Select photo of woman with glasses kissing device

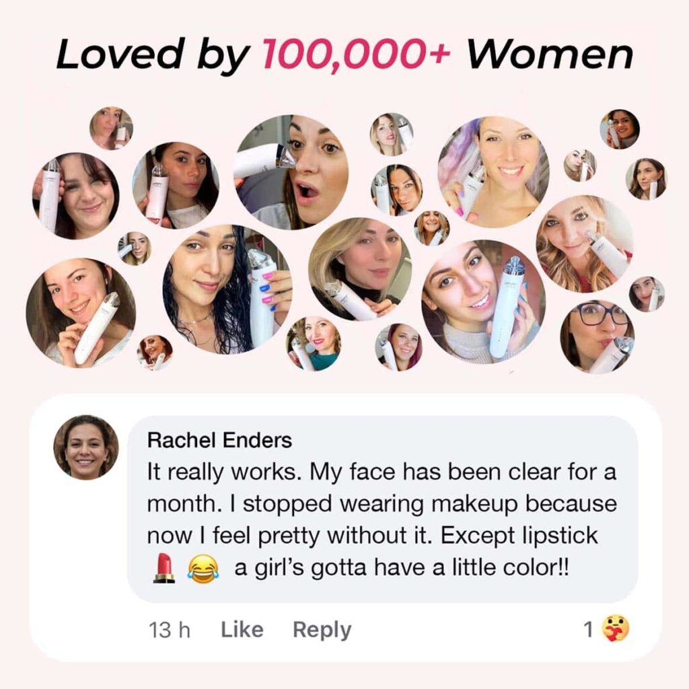tap(597, 337)
